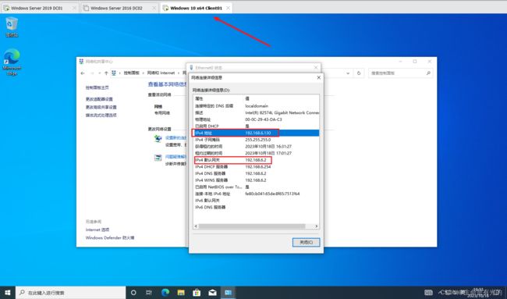507x299 pixels.
Task: Click the right scroll arrow in details list
Action: 316,226
